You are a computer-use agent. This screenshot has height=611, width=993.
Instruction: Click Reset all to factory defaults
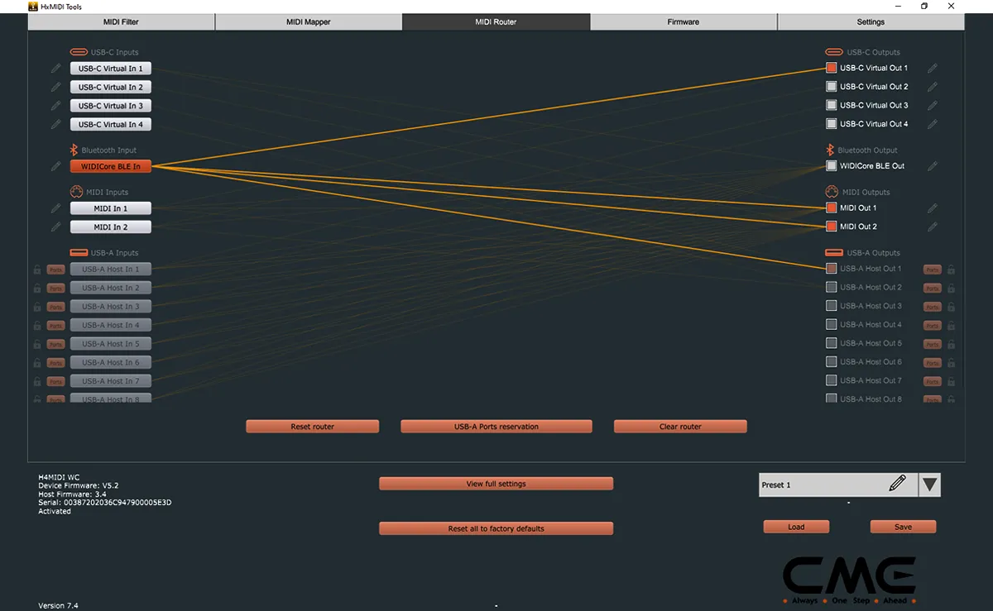pyautogui.click(x=496, y=528)
